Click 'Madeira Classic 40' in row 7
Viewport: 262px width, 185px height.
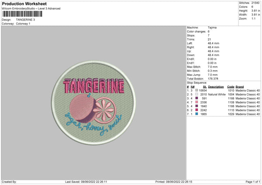[248, 114]
